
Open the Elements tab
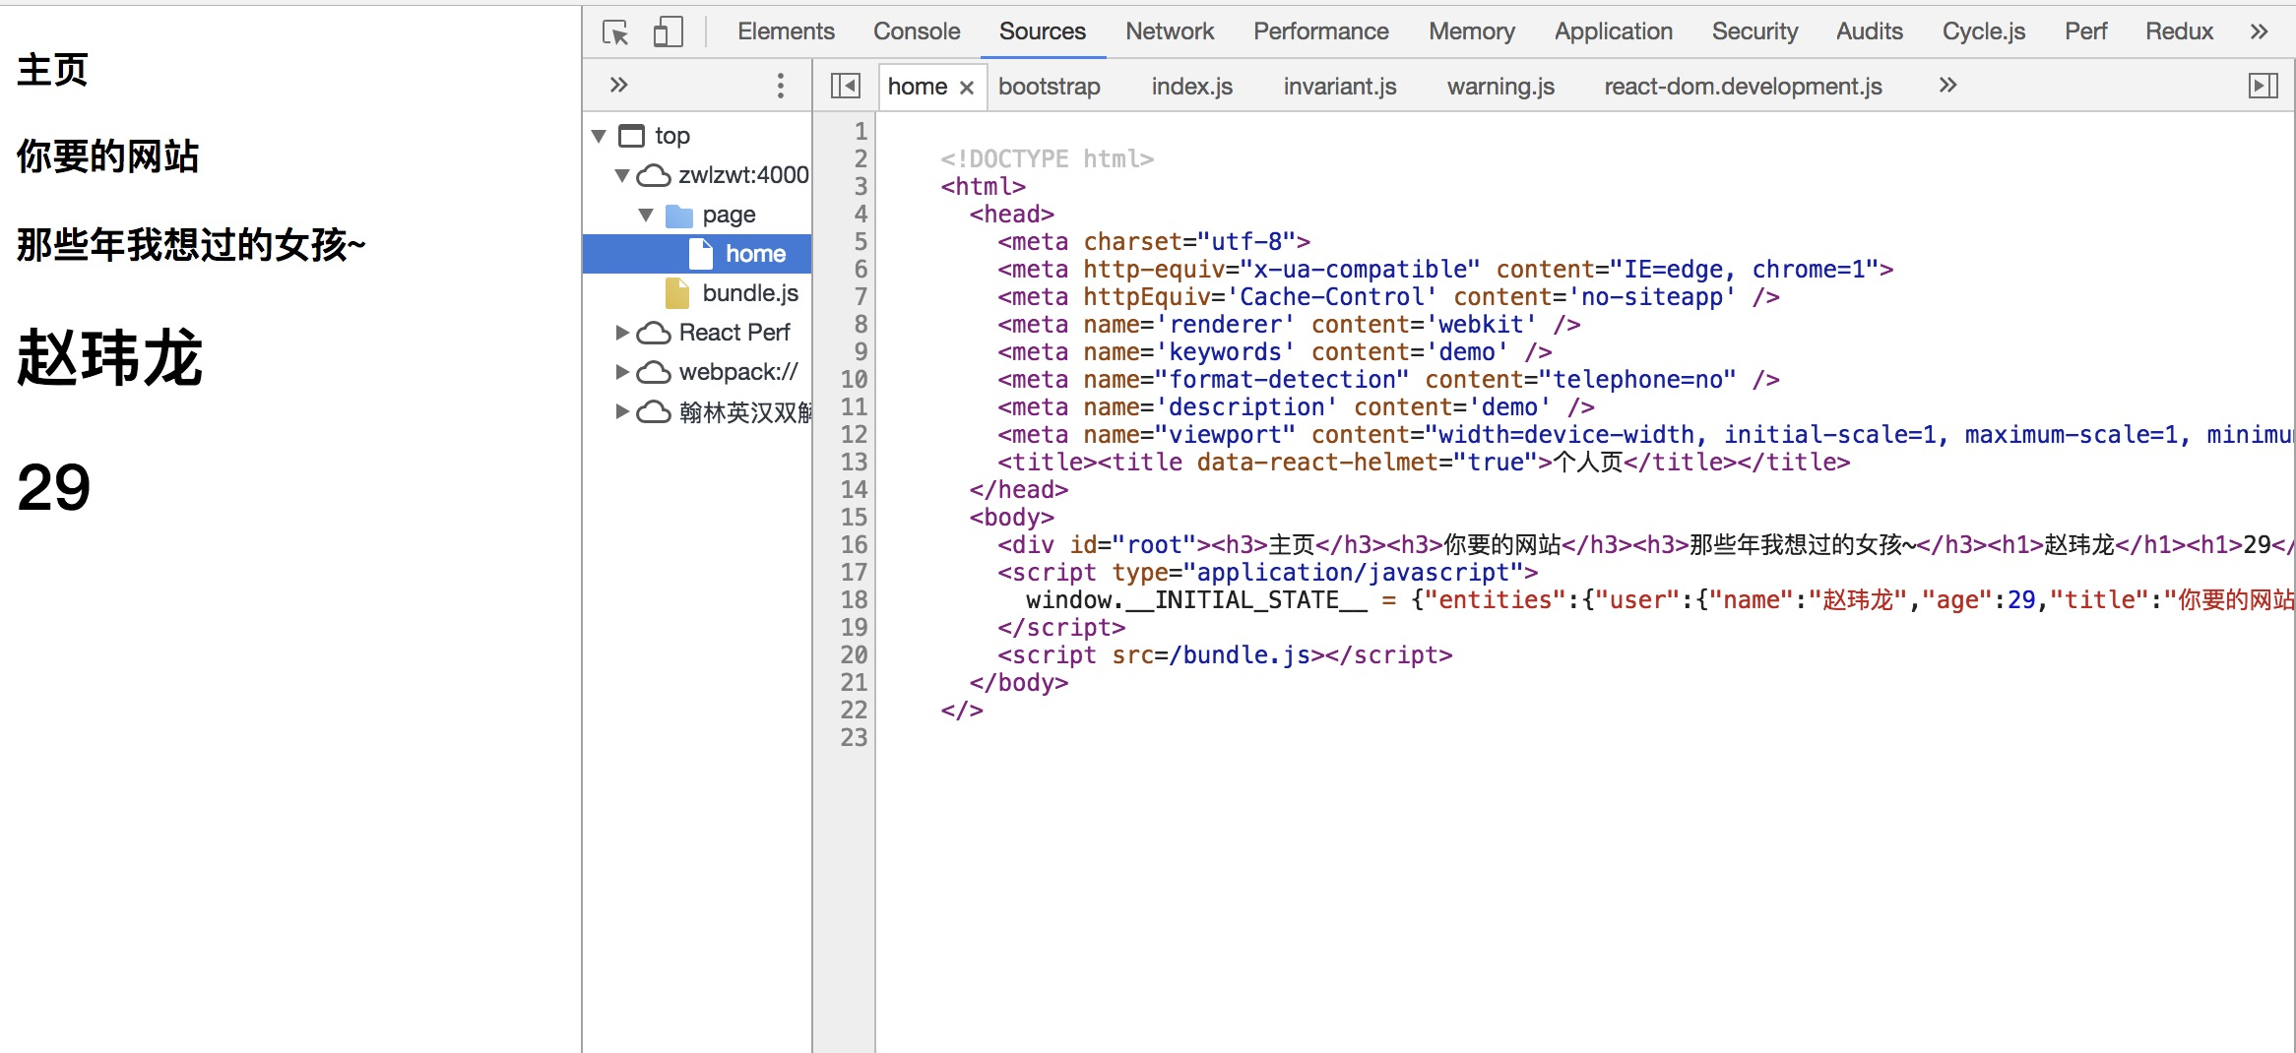coord(786,31)
